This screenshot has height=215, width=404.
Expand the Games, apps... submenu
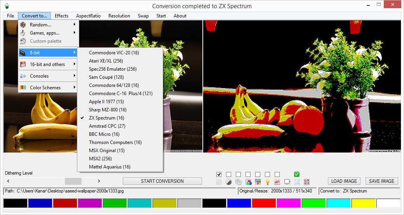[49, 33]
